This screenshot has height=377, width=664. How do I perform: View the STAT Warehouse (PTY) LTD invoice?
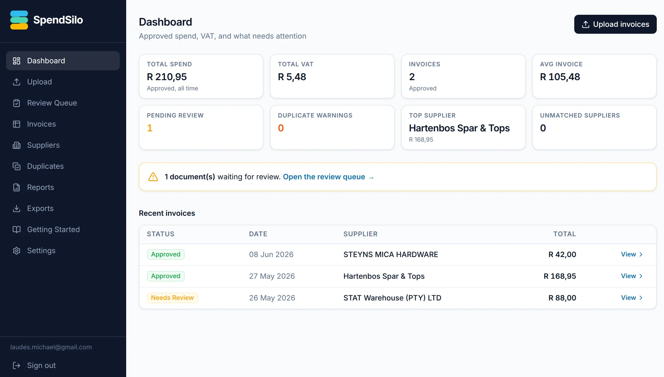tap(632, 298)
